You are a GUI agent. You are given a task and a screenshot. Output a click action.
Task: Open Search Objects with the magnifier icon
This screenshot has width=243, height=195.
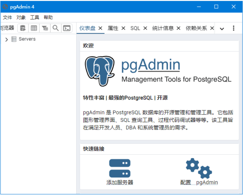56,28
